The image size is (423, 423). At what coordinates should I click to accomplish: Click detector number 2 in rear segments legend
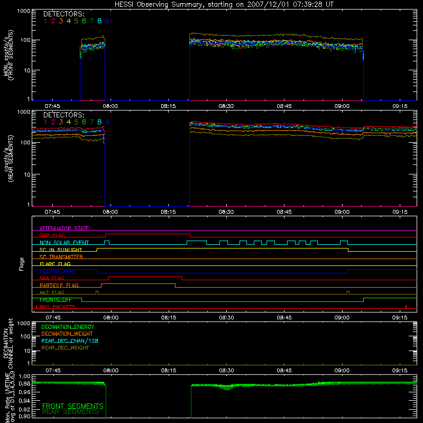point(53,122)
